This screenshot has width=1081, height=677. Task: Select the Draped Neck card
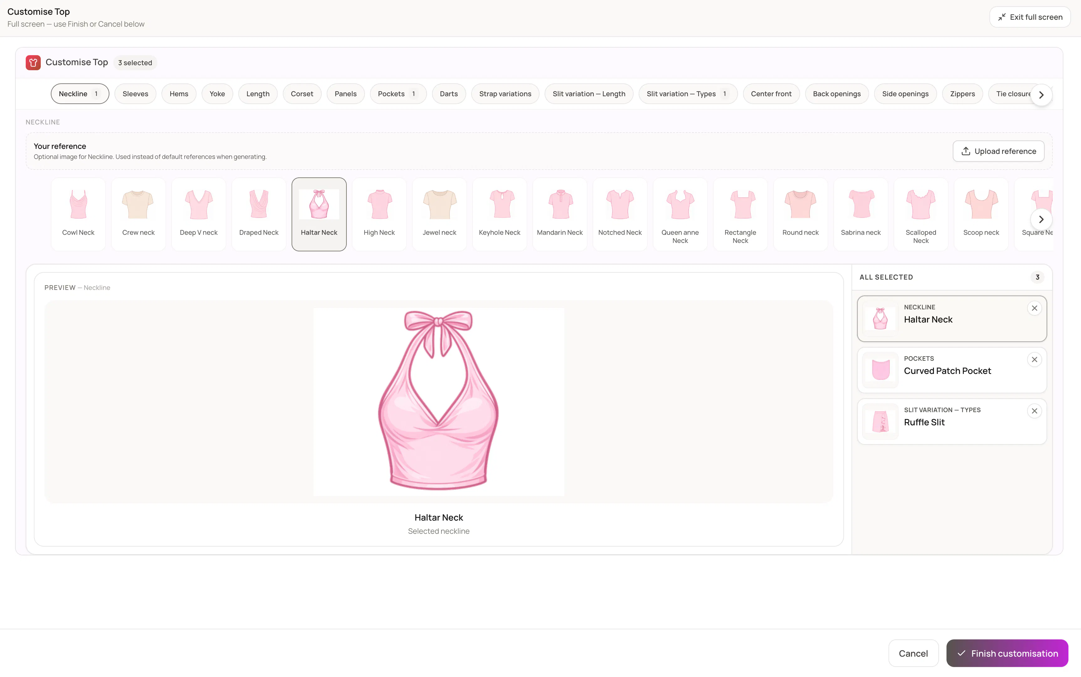coord(259,214)
